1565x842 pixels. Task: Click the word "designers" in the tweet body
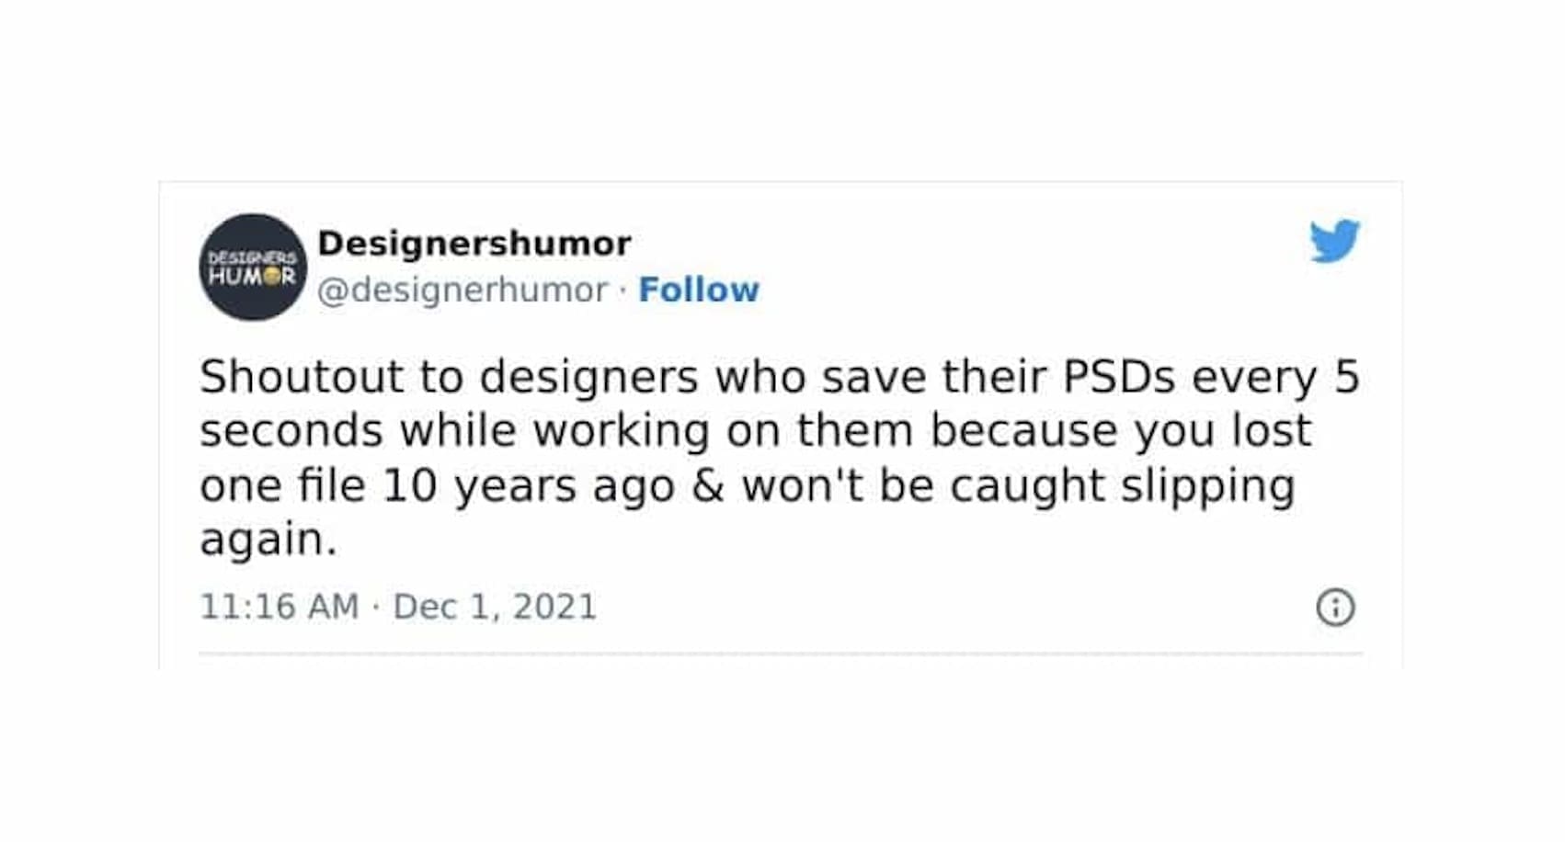(x=588, y=377)
